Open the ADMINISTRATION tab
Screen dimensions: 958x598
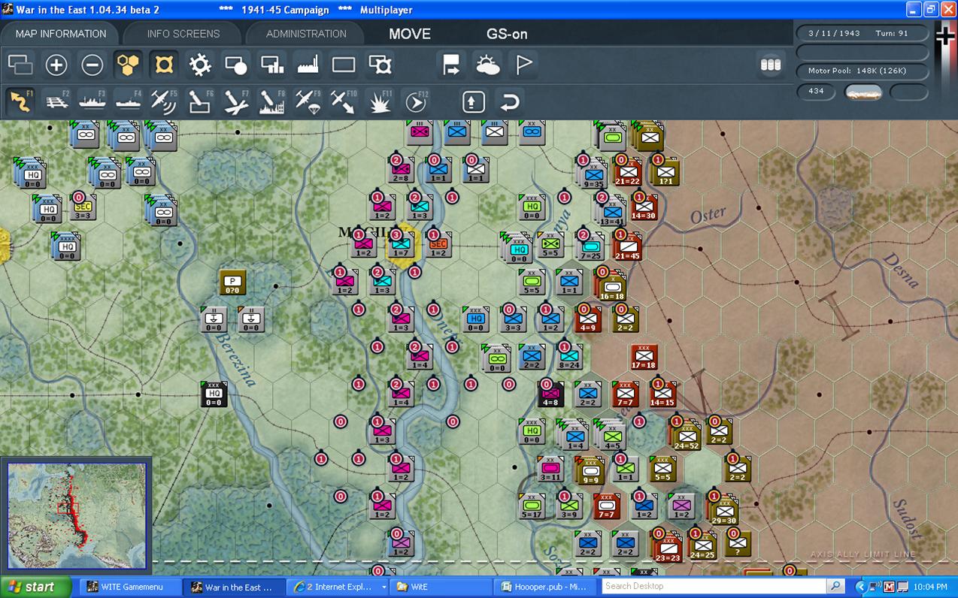tap(306, 34)
